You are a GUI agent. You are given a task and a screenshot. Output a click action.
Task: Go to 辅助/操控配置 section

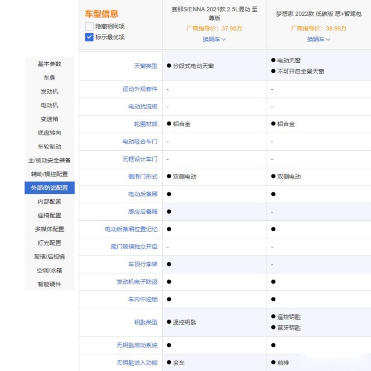pyautogui.click(x=50, y=174)
